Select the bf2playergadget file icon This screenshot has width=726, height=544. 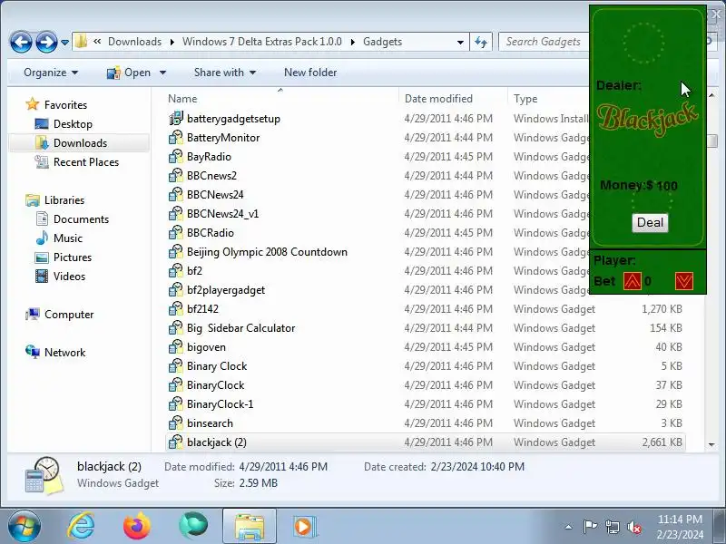click(x=176, y=289)
